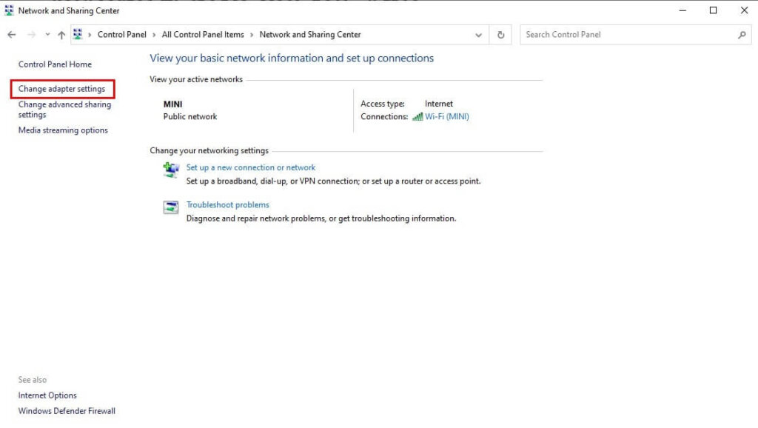Open Troubleshoot problems
The image size is (758, 428).
point(228,204)
